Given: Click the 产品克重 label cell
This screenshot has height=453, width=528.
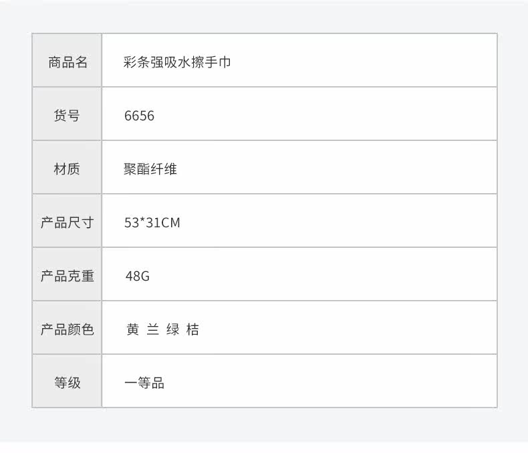Looking at the screenshot, I should point(67,275).
